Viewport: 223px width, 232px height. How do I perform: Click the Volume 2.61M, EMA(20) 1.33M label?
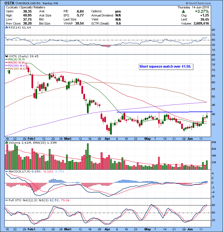click(x=32, y=143)
